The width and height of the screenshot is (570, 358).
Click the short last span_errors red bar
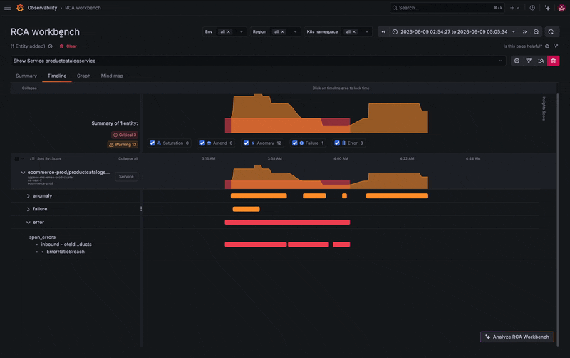click(341, 245)
